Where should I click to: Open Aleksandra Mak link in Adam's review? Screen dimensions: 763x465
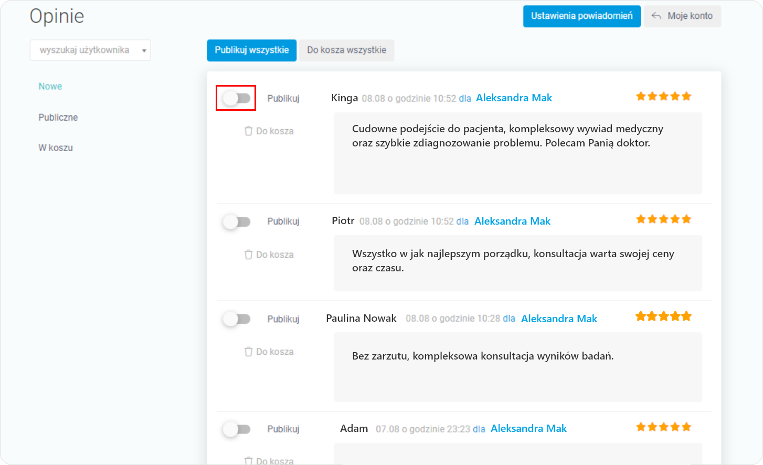[528, 429]
